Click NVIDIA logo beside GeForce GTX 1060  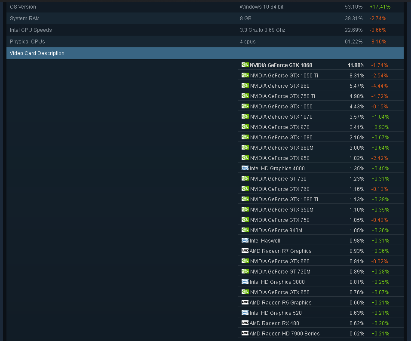tap(245, 65)
